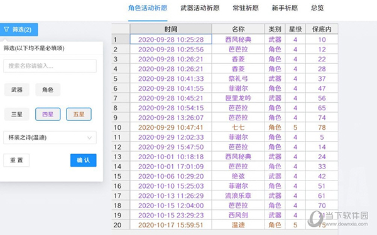Click the 保底内 value 78

coord(322,127)
